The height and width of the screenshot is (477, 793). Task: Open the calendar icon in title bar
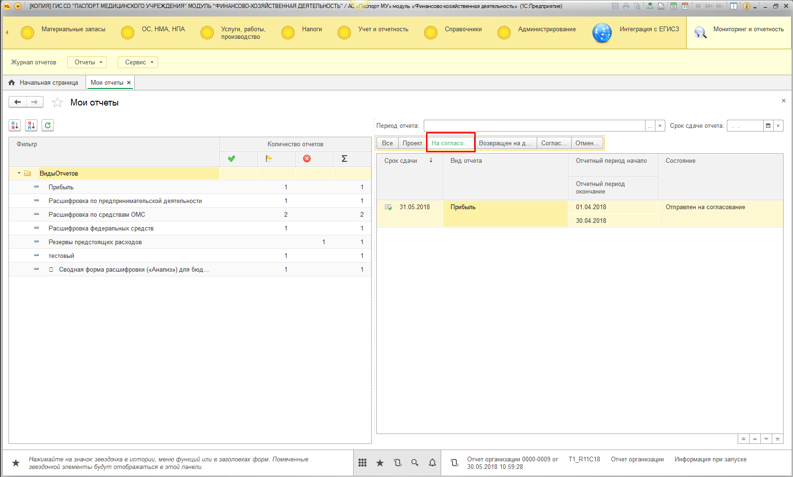(684, 6)
